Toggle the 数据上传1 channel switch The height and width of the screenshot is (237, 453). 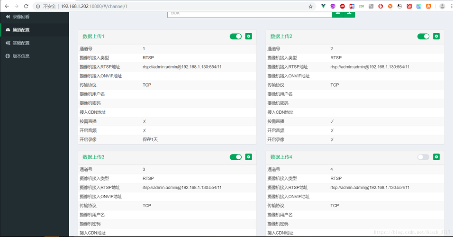(236, 36)
